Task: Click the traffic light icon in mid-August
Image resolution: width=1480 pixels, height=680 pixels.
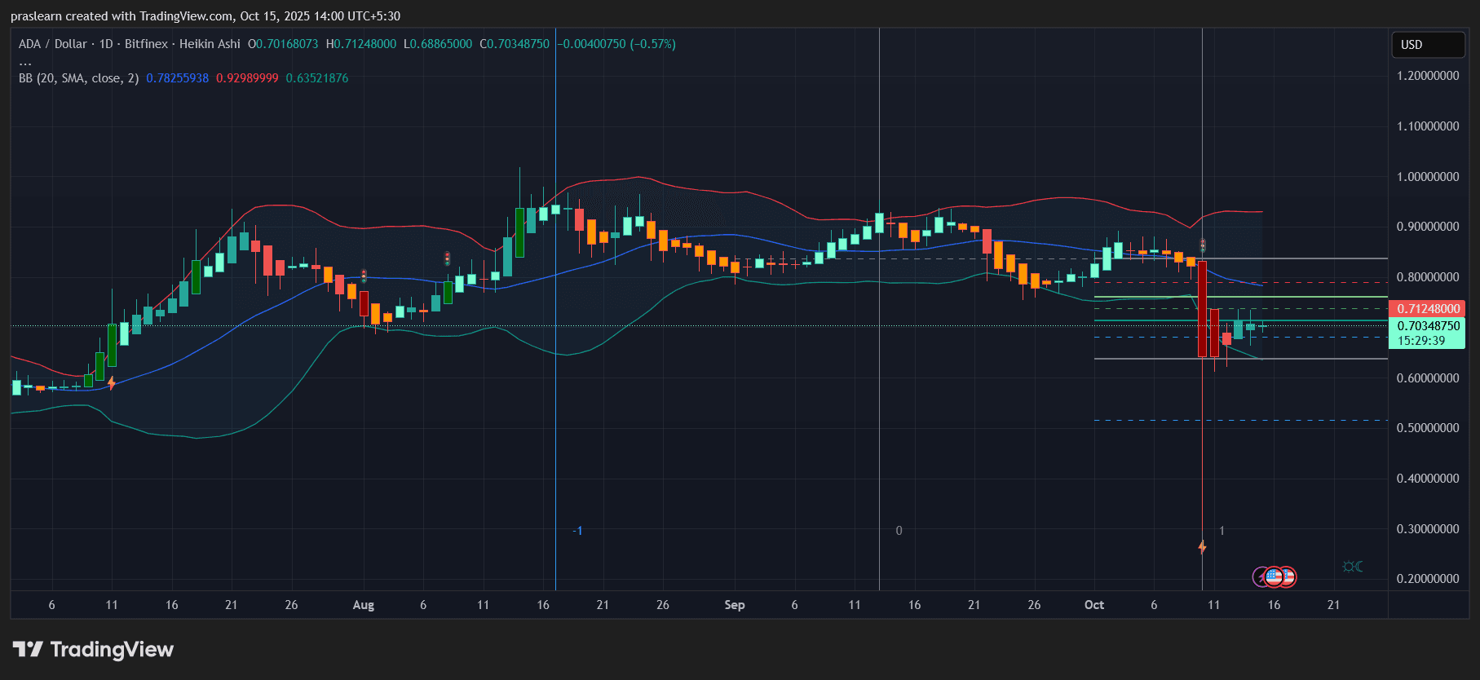Action: 447,258
